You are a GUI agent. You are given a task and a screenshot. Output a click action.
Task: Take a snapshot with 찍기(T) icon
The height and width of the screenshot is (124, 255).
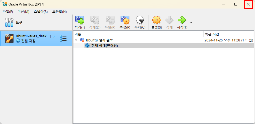point(80,20)
